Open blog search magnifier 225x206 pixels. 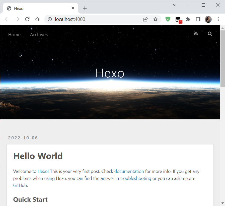pos(210,34)
